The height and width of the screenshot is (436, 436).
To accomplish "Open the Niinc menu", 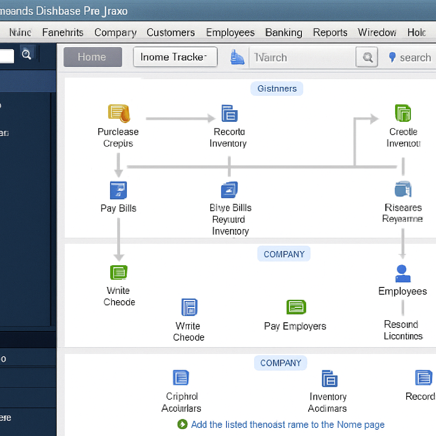I will pos(20,32).
